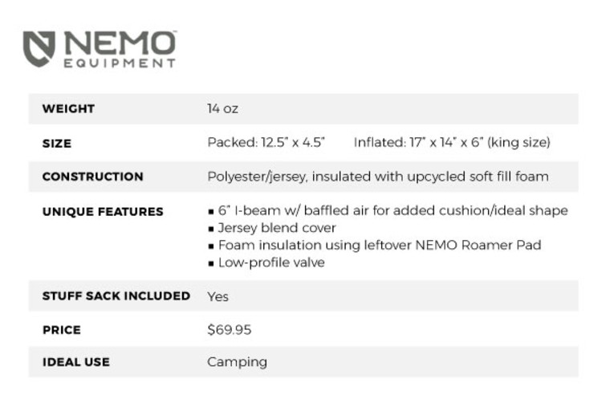
Task: Click the Camping ideal use value
Action: [237, 362]
